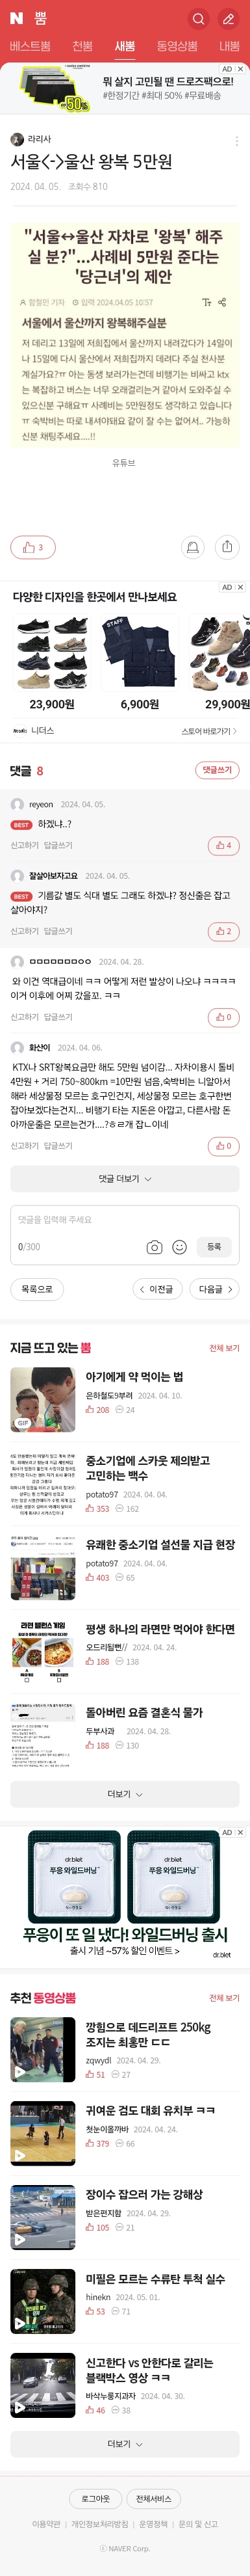Open the search icon in header

[x=198, y=18]
